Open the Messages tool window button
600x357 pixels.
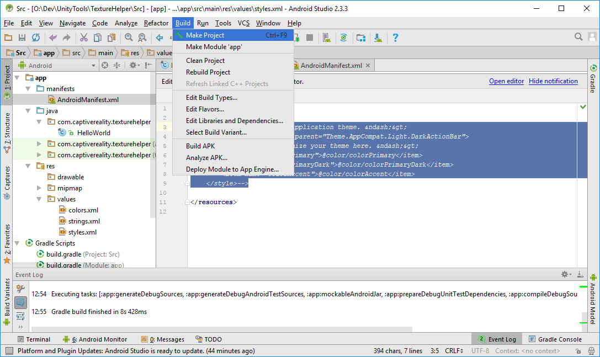tap(163, 339)
